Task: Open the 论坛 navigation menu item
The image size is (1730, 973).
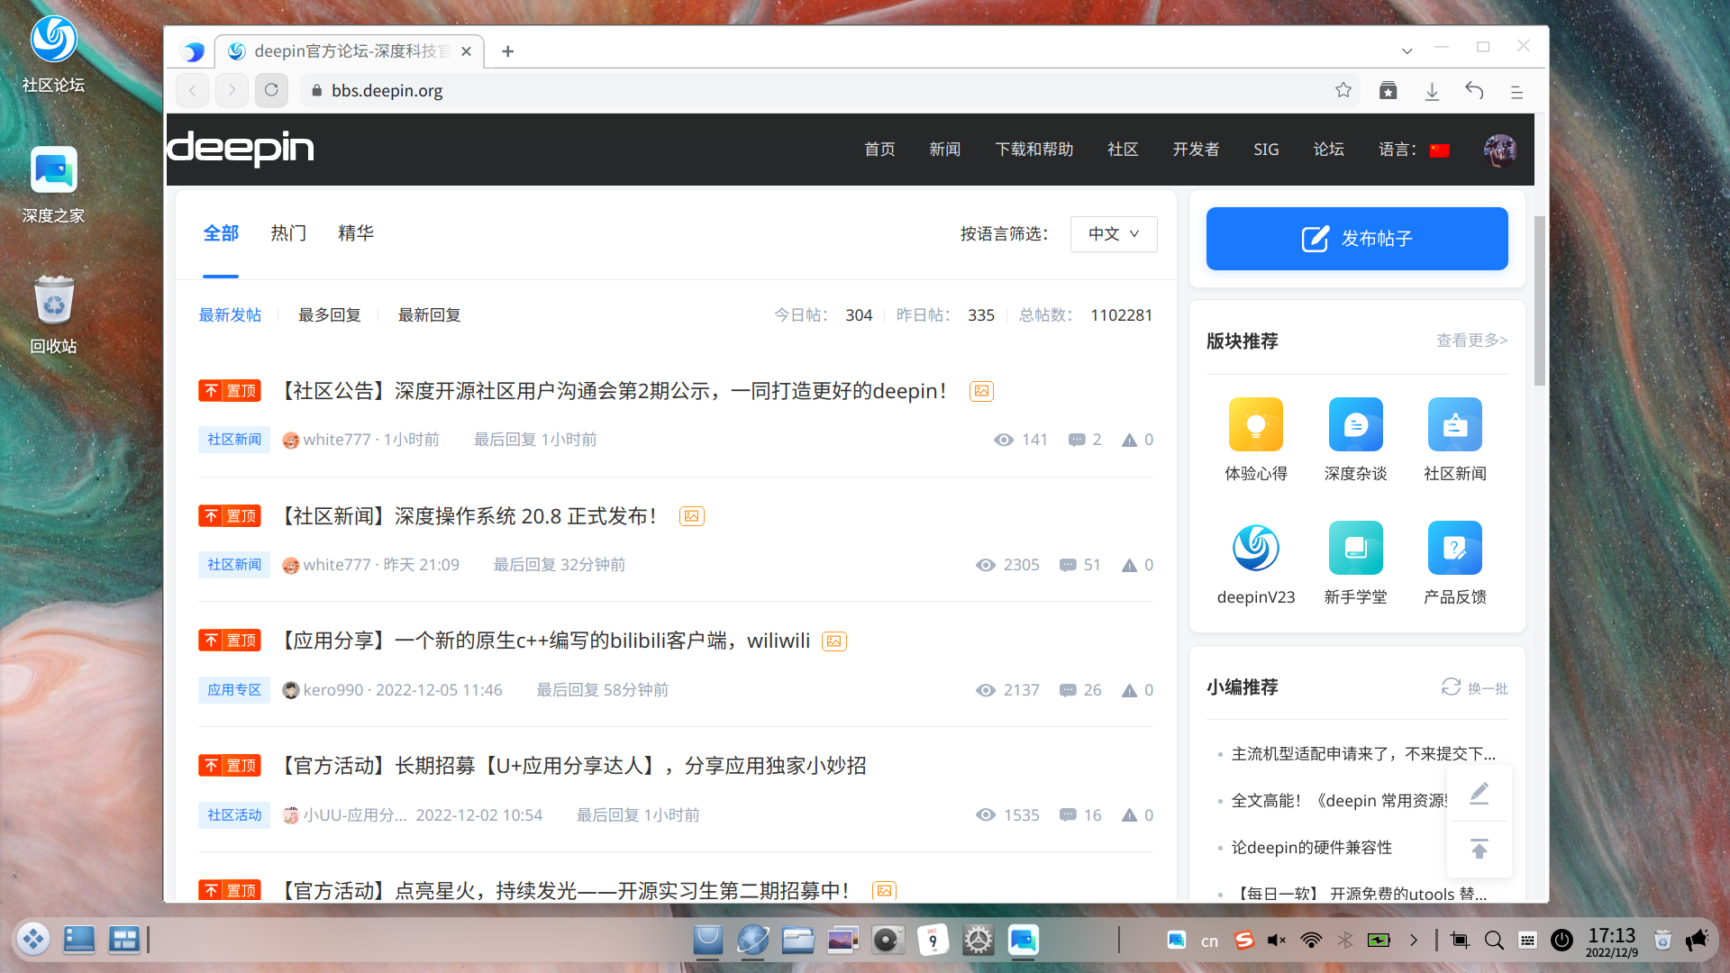Action: (x=1329, y=150)
